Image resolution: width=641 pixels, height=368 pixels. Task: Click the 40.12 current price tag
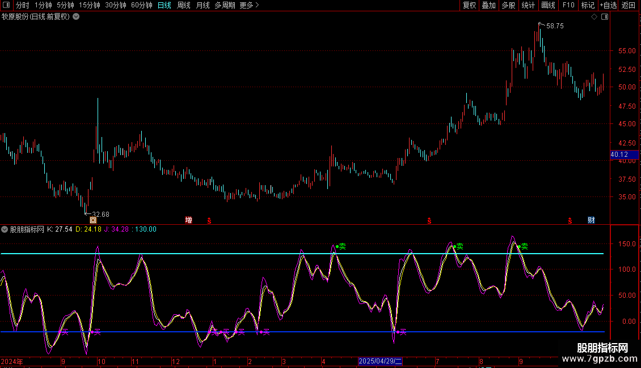(618, 155)
